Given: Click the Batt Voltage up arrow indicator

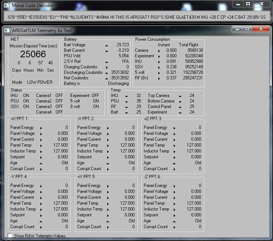Looking at the screenshot, I should [x=107, y=46].
